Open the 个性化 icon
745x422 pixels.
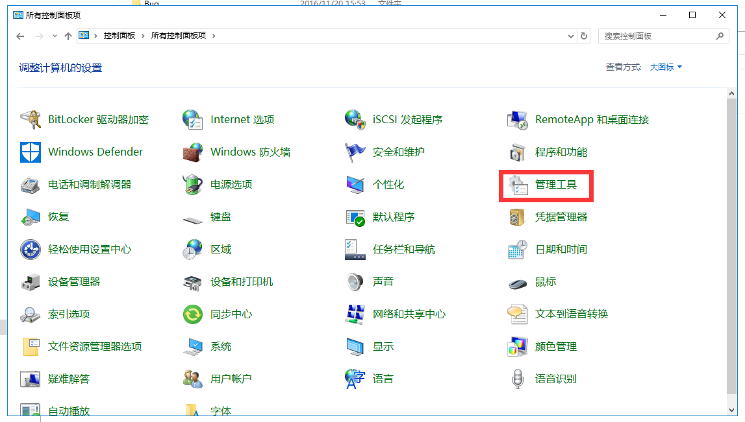pos(355,185)
